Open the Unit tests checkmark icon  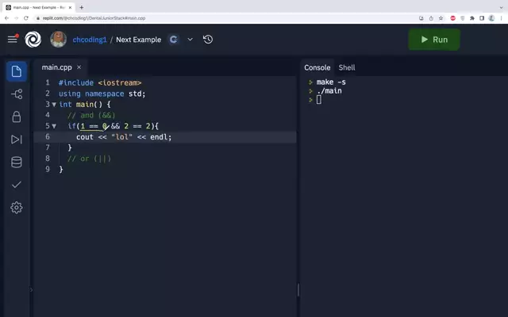[x=17, y=185]
